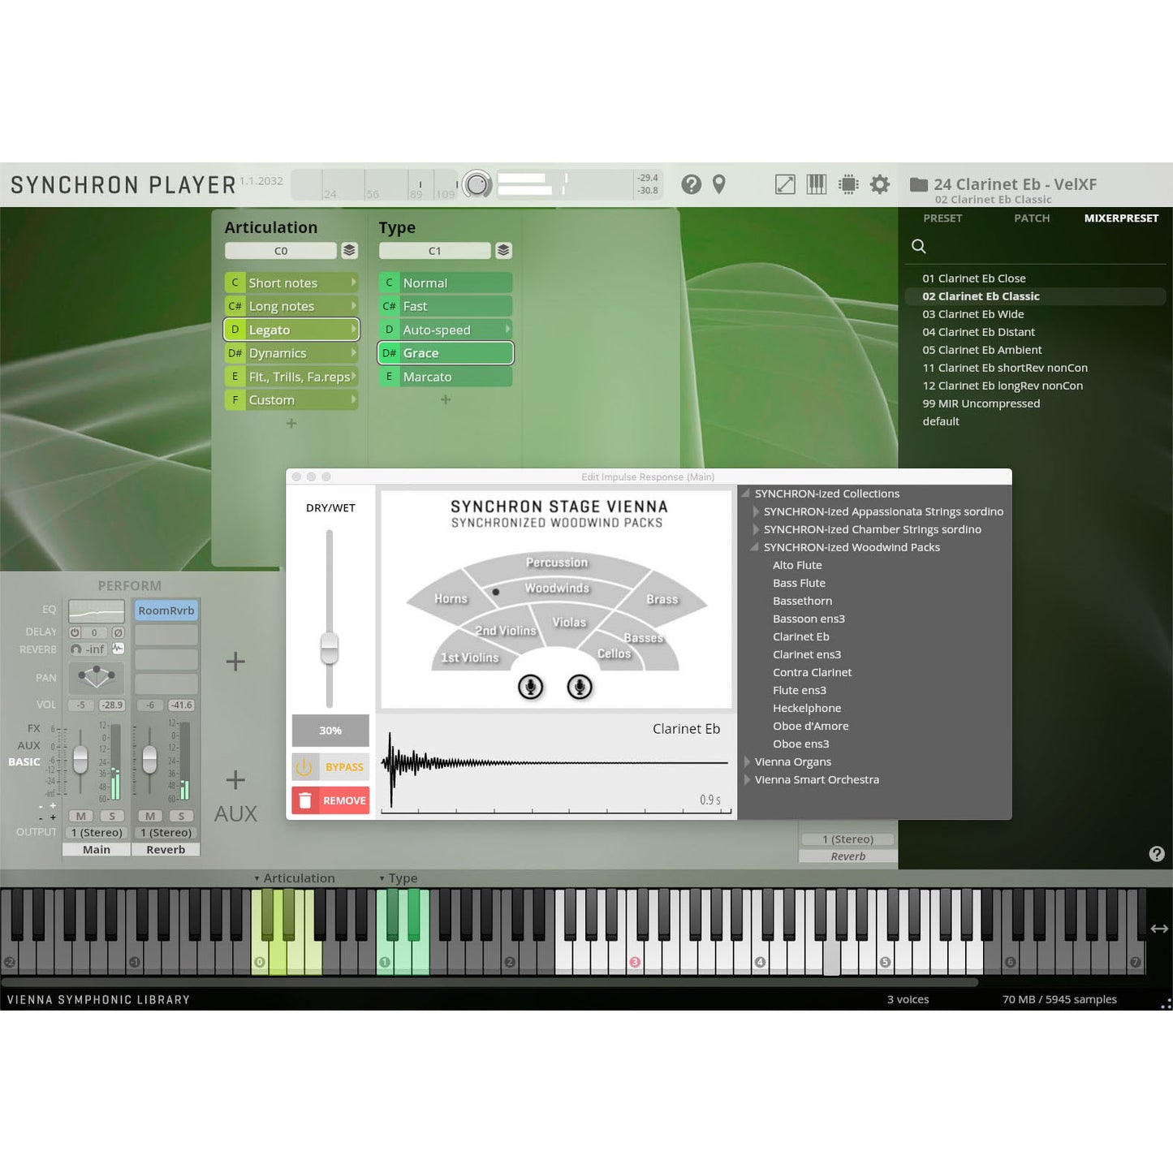Open the impulse response waveform icon in Reverb row

(118, 649)
